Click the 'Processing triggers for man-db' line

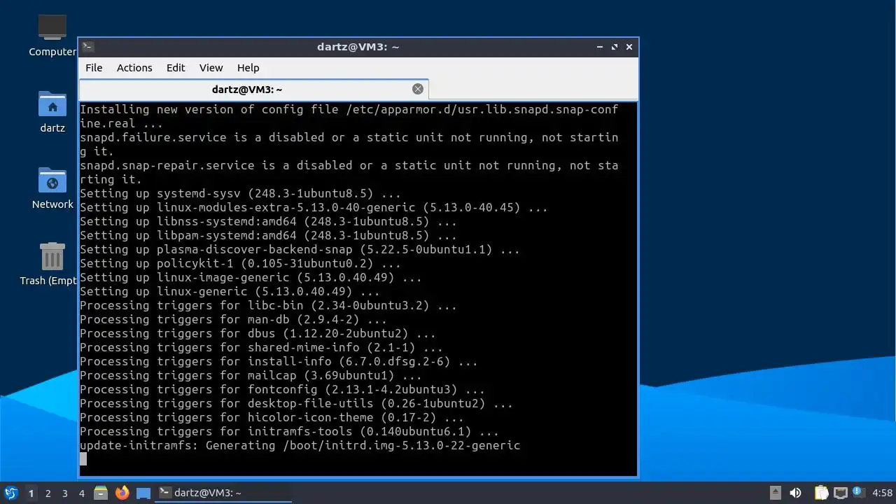[x=233, y=319]
